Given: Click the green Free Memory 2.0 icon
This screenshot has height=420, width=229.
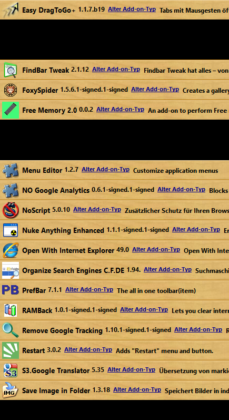Looking at the screenshot, I should coord(11,110).
